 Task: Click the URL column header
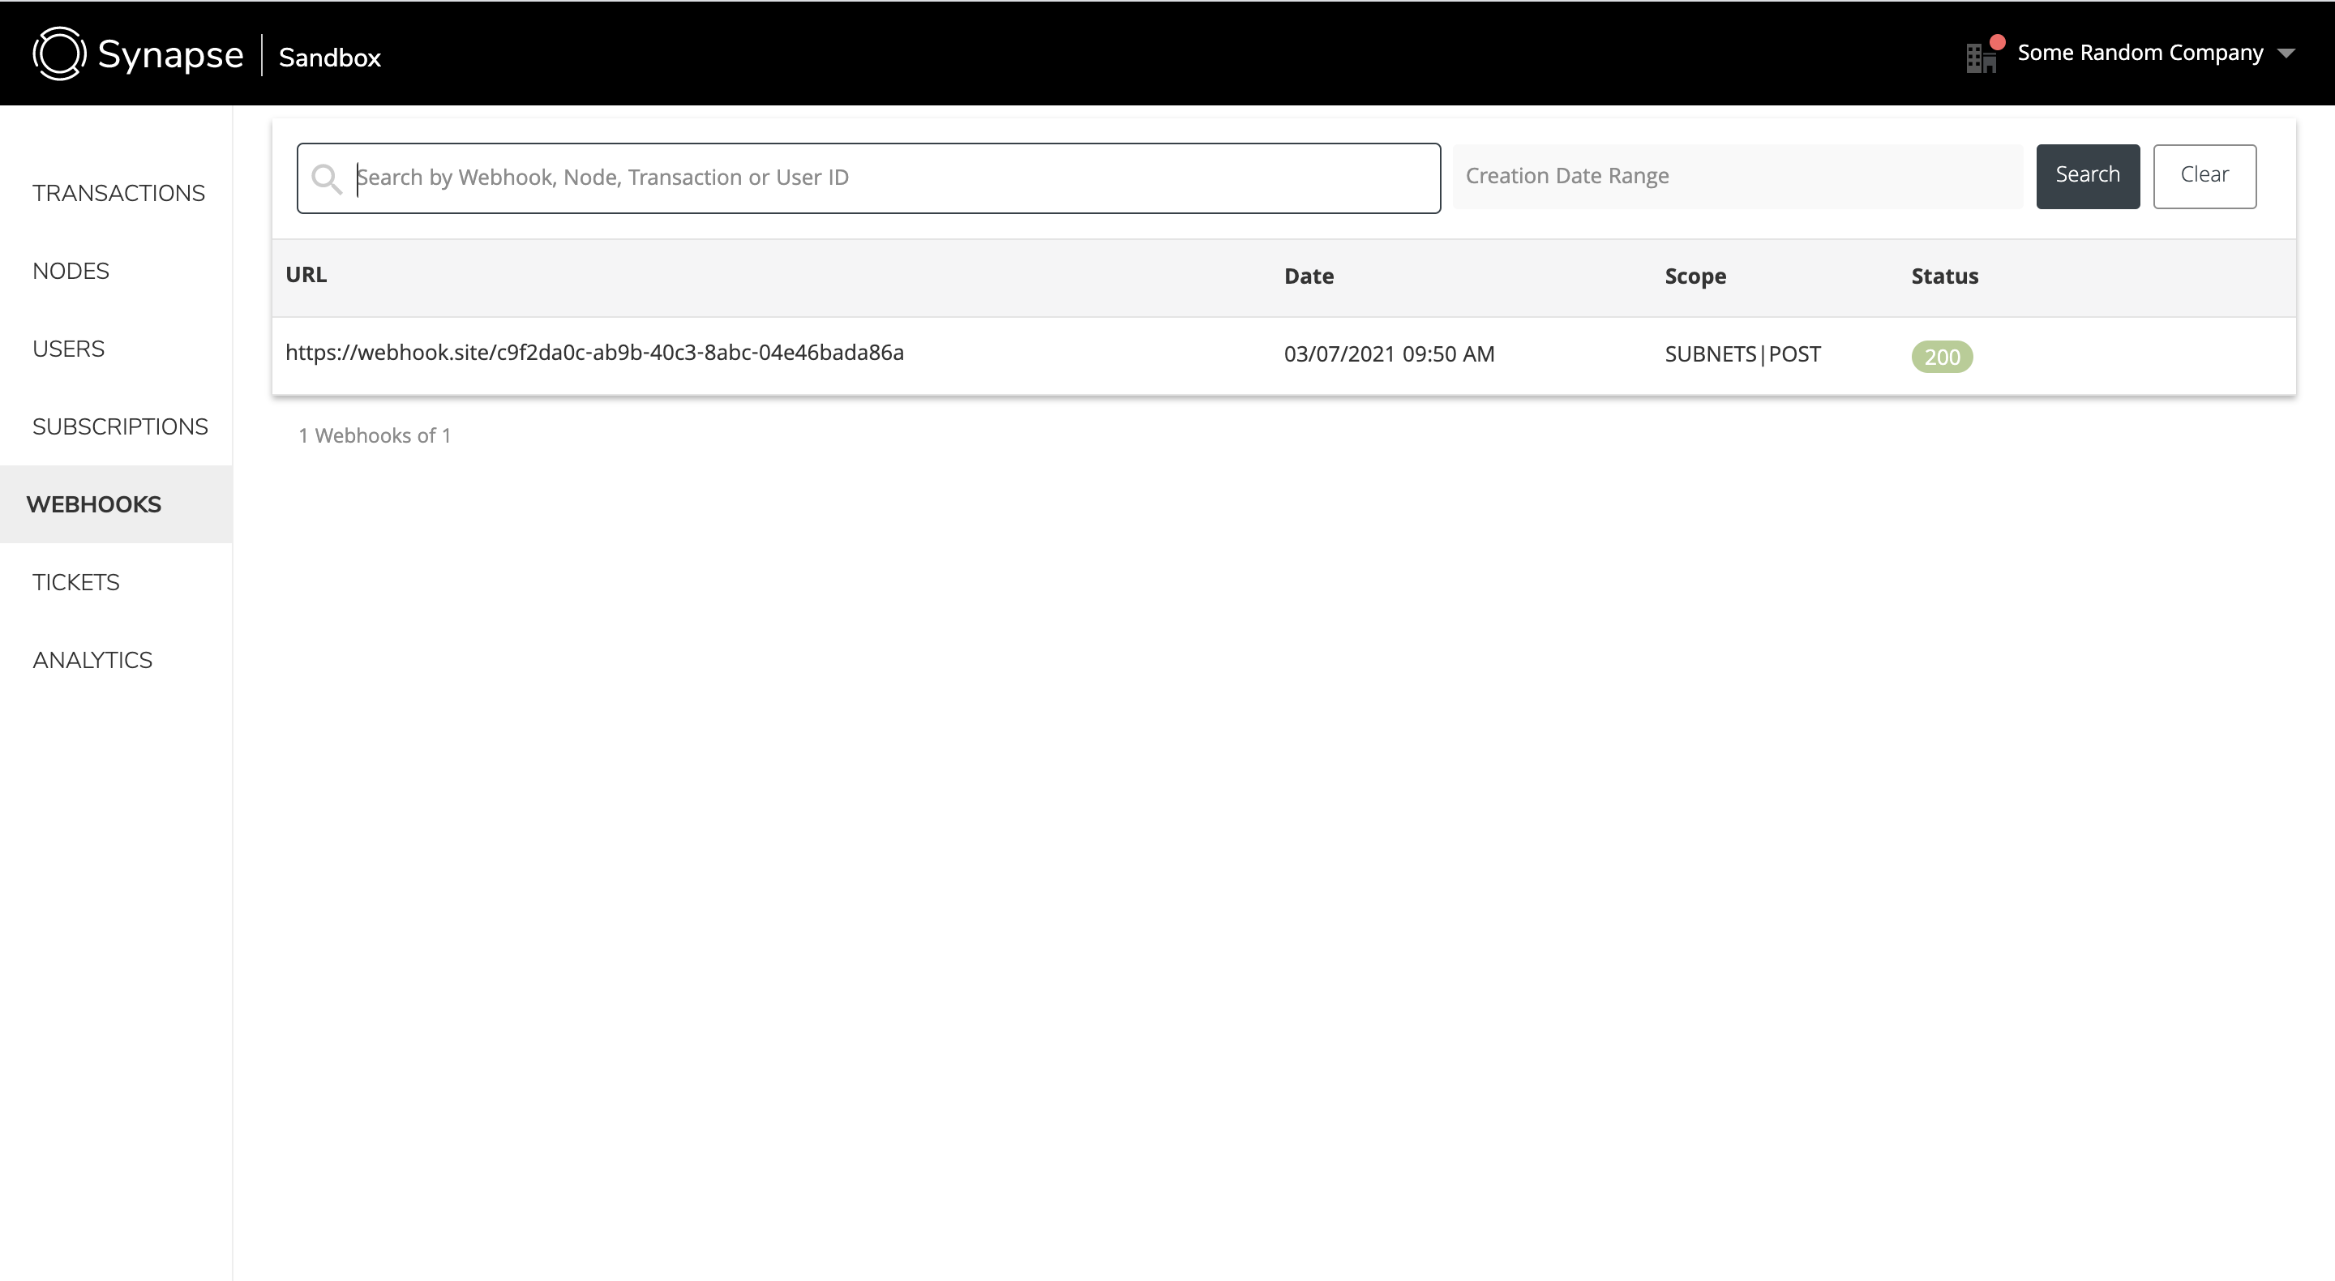[306, 275]
